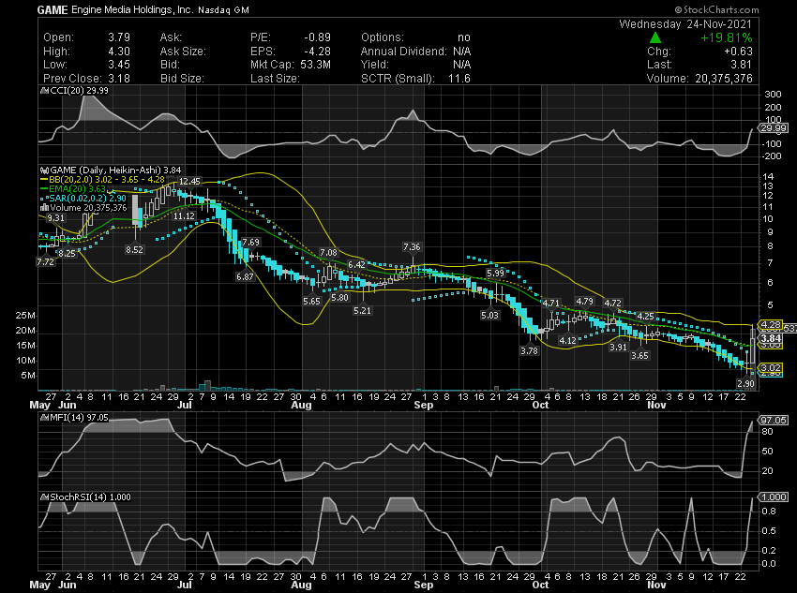The width and height of the screenshot is (797, 593).
Task: Click the volume bars icon in chart legend
Action: pyautogui.click(x=44, y=208)
